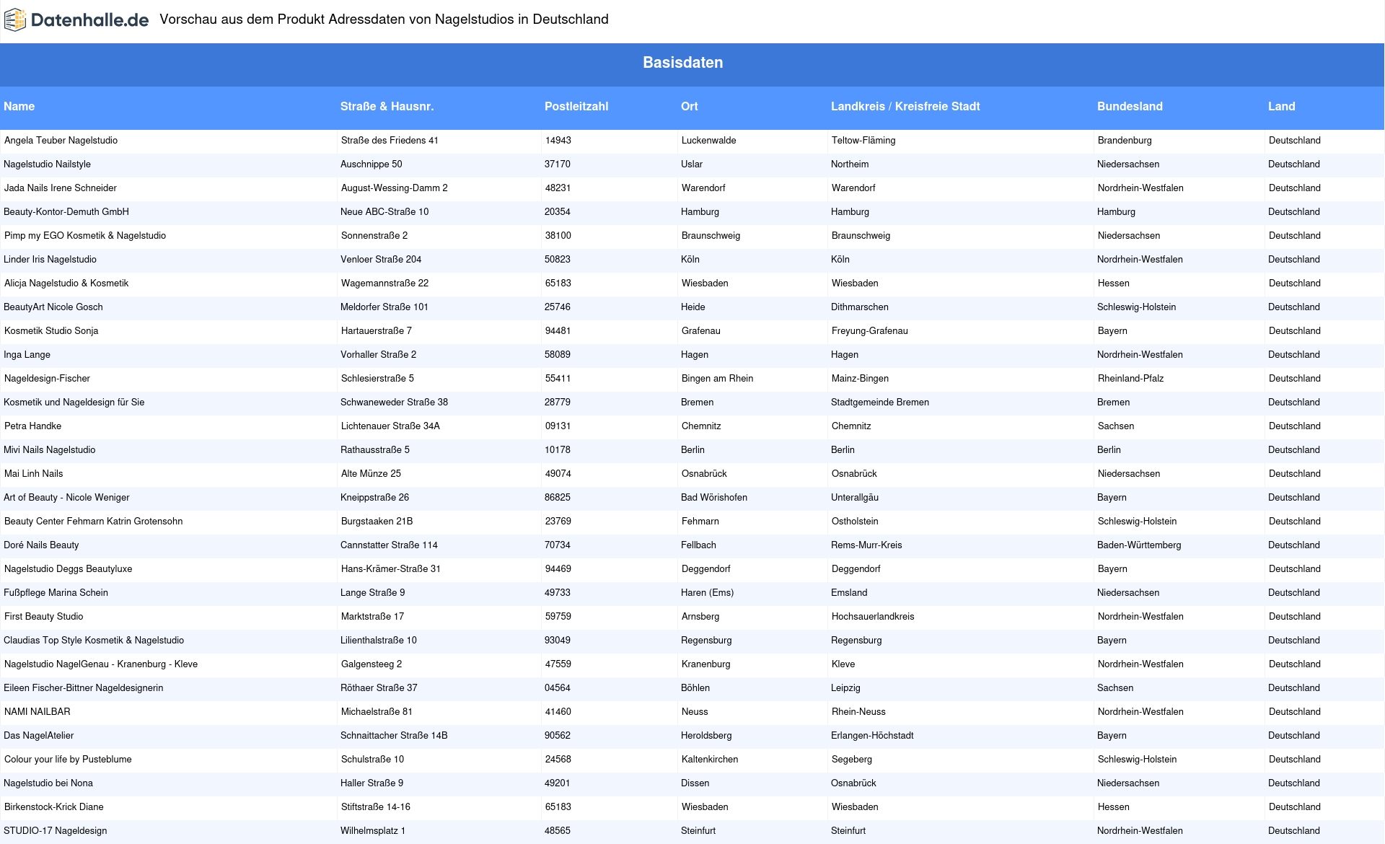Click the Nagelstudio bei Nona cell
Viewport: 1385px width, 844px height.
(48, 783)
